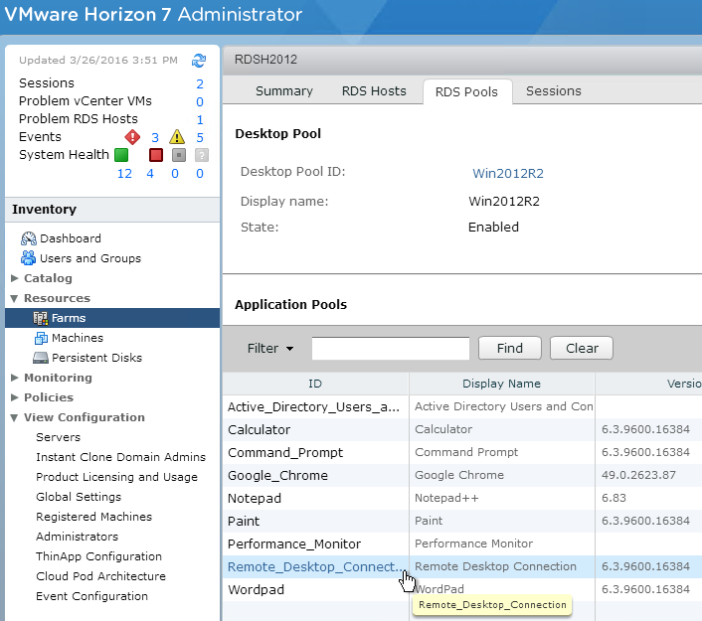This screenshot has height=621, width=702.
Task: Sort by the Version column header
Action: (x=649, y=384)
